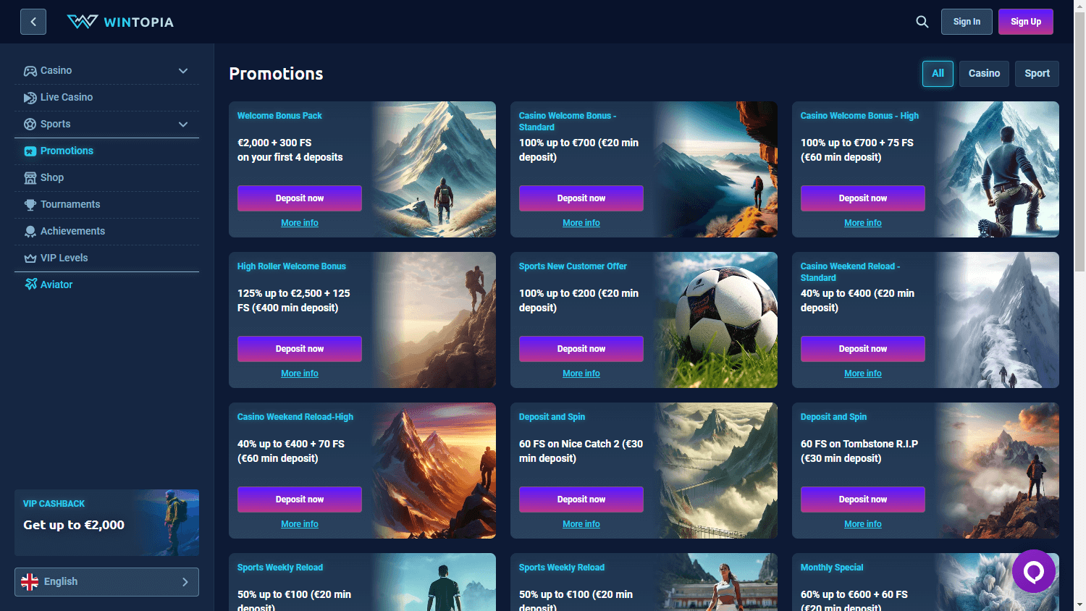Select the Sport promotions filter tab
Screen dimensions: 1086x611
1037,73
